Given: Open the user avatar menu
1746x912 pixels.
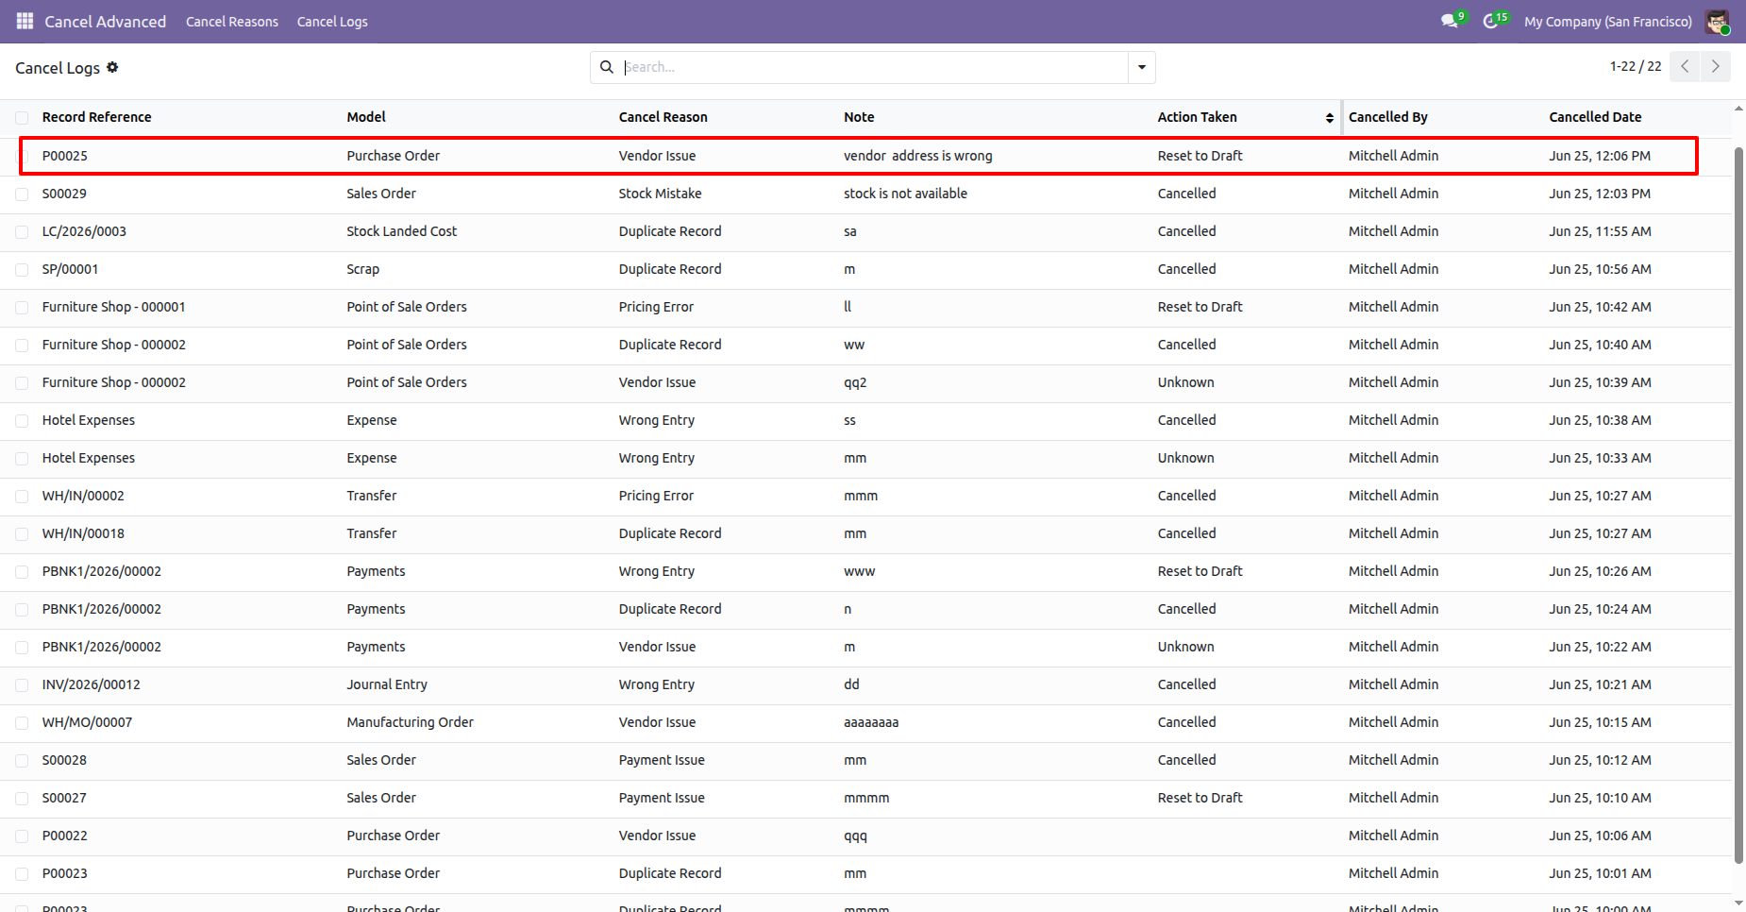Looking at the screenshot, I should point(1717,21).
